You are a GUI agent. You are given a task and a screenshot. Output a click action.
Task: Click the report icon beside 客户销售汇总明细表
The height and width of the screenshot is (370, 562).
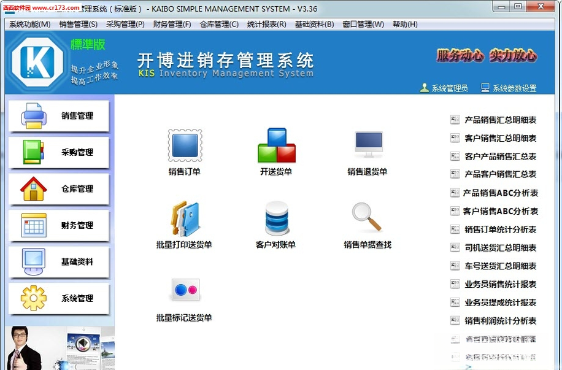point(455,138)
